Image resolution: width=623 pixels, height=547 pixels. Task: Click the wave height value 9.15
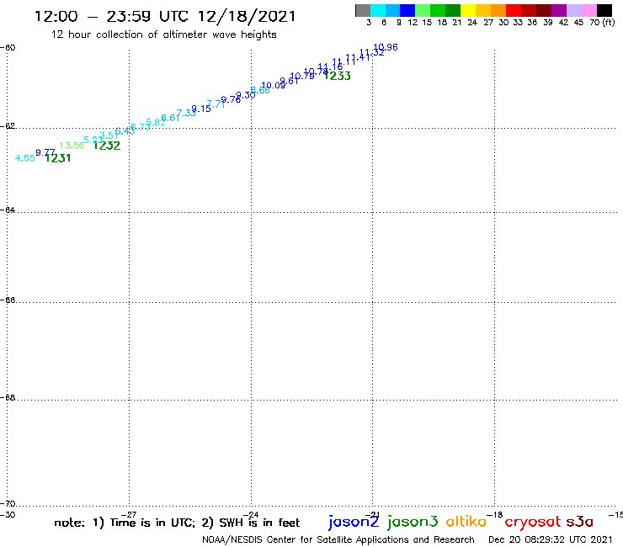(201, 109)
